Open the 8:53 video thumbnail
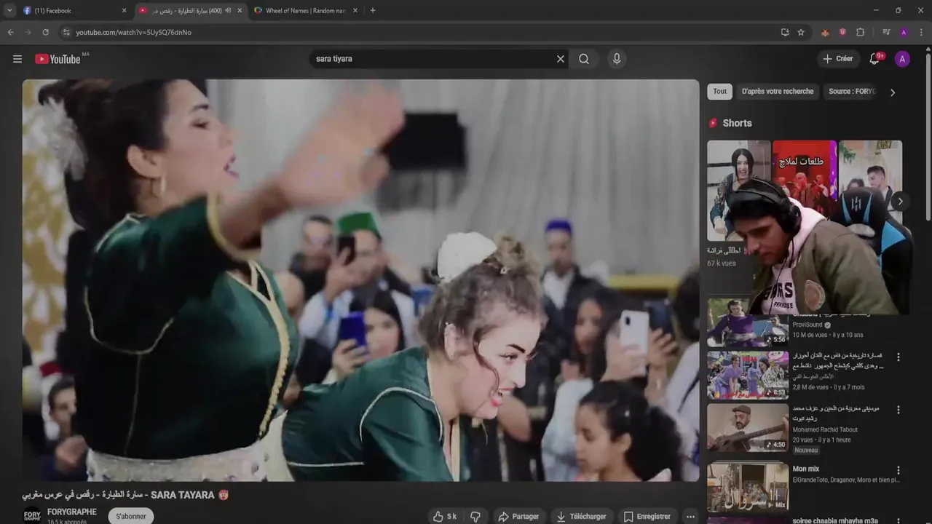Image resolution: width=932 pixels, height=524 pixels. tap(748, 375)
